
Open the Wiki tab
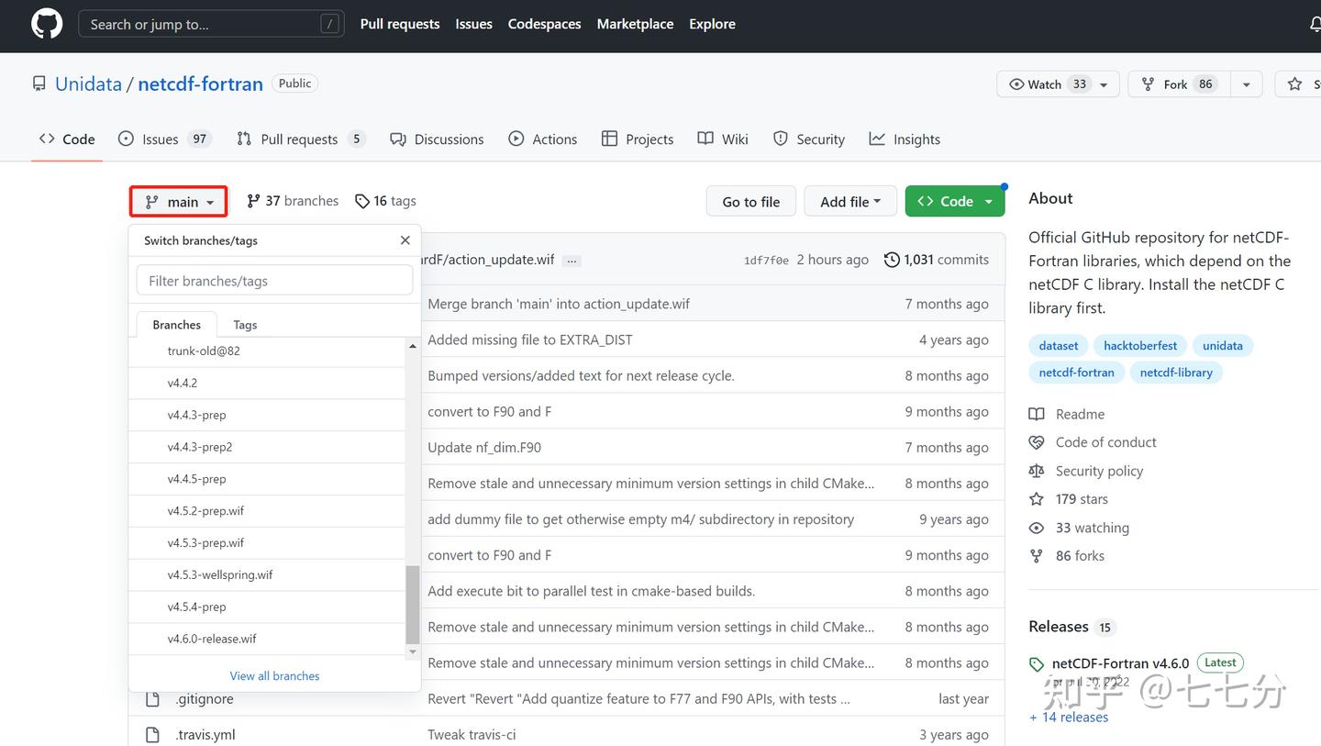point(723,139)
